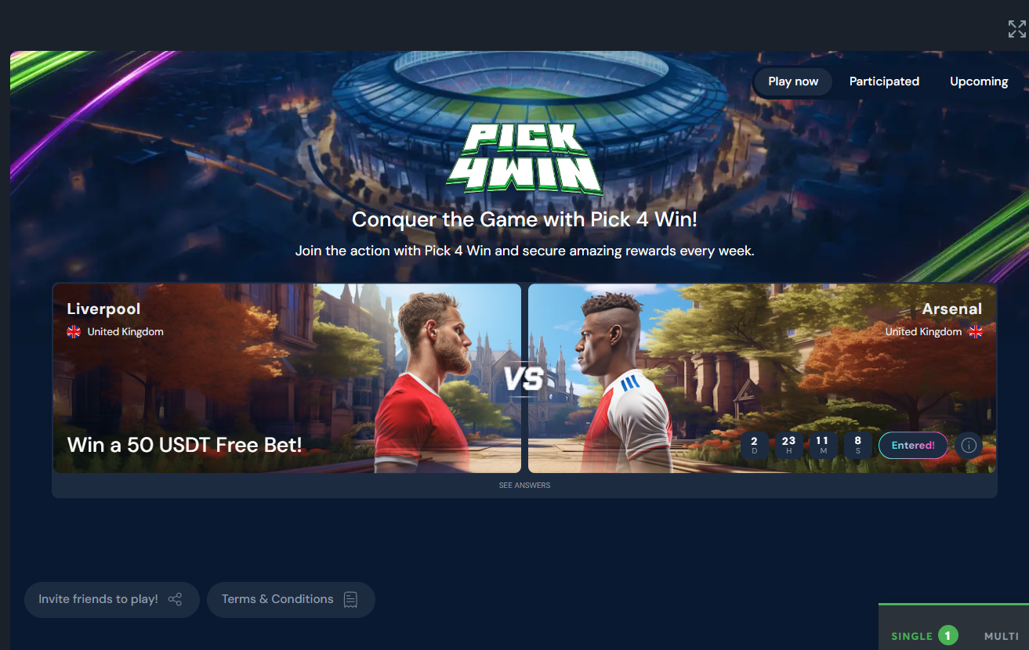Image resolution: width=1029 pixels, height=650 pixels.
Task: Click the VS emblem between players
Action: click(x=524, y=379)
